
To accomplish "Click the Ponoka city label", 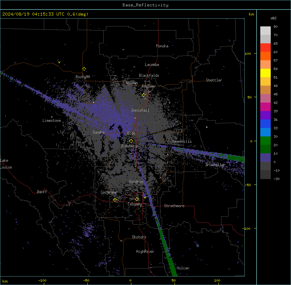I will coord(162,46).
